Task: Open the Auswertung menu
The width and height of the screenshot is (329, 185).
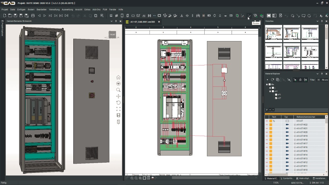Action: point(67,10)
